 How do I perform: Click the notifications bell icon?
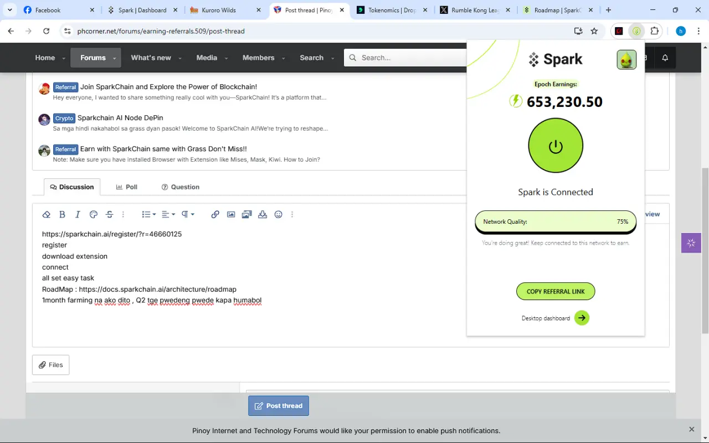click(x=665, y=58)
